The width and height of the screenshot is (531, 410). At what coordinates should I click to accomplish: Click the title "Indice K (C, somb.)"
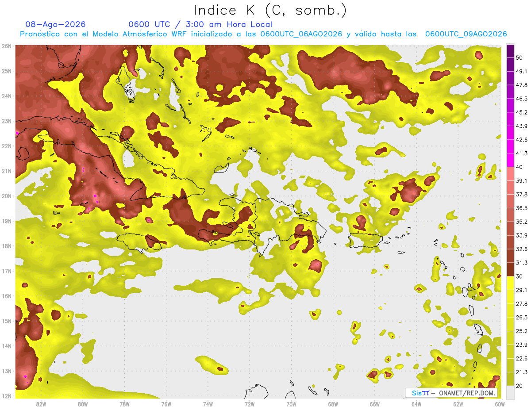[x=270, y=10]
